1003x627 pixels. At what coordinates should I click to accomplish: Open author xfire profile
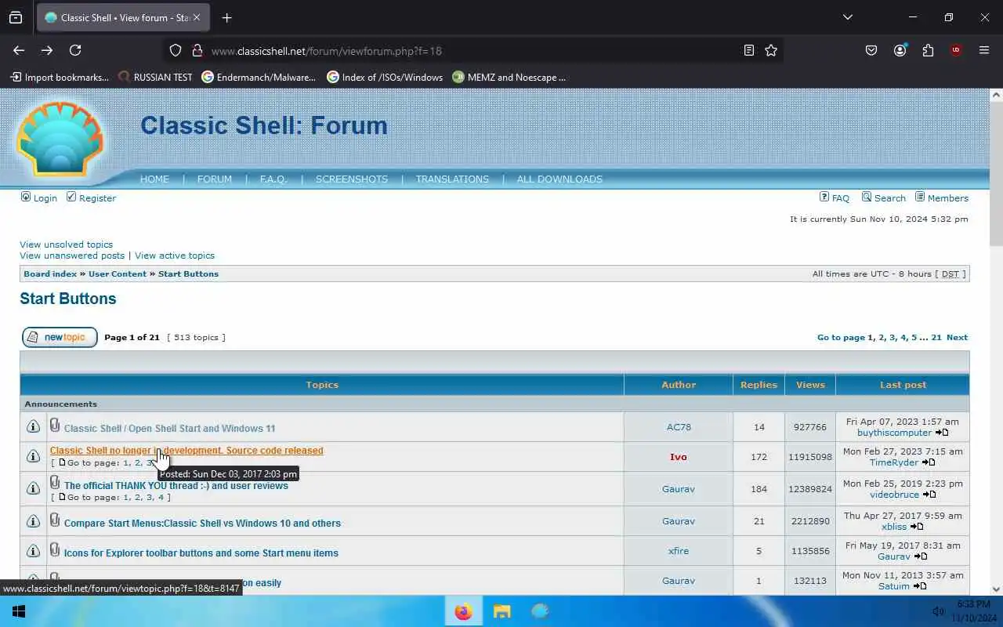679,551
